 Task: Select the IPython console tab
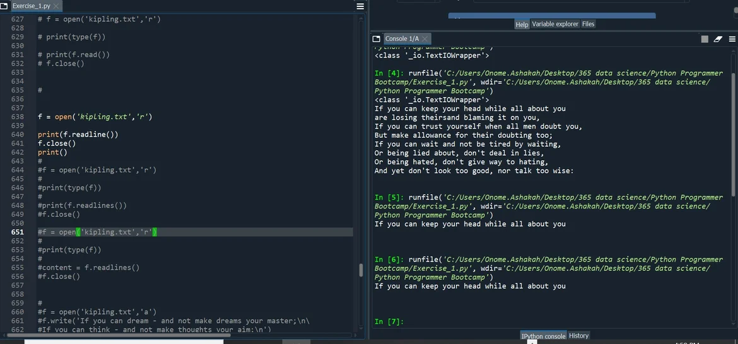[x=543, y=336]
